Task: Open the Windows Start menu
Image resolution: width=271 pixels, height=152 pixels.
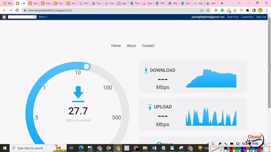Action: [5, 148]
